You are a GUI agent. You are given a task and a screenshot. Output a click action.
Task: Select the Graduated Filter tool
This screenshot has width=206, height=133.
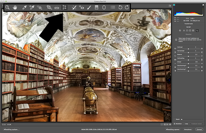pos(97,8)
